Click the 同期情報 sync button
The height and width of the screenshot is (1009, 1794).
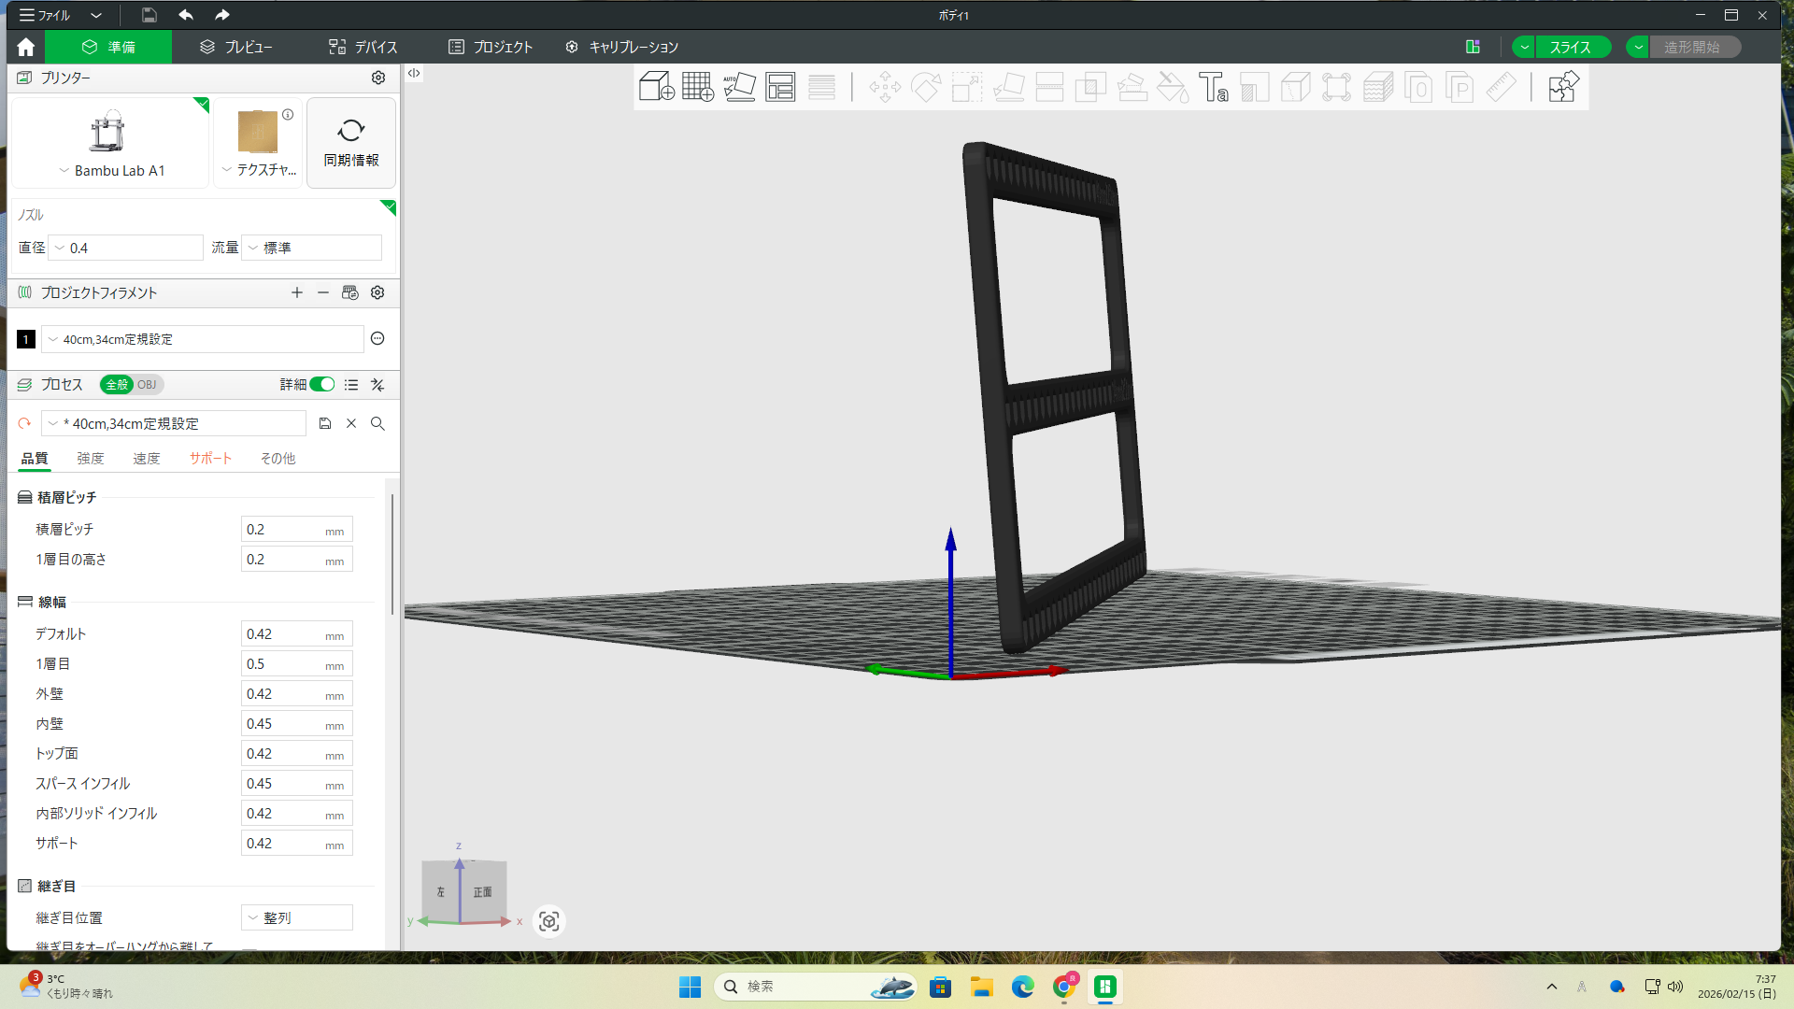[351, 143]
